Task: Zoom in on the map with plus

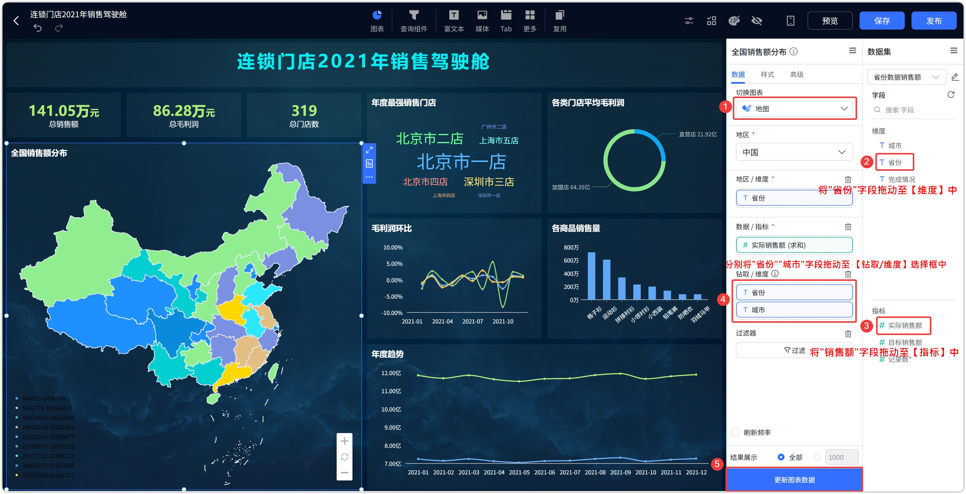Action: pyautogui.click(x=344, y=441)
